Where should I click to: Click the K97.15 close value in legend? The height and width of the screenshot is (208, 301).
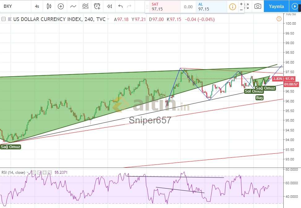point(174,19)
